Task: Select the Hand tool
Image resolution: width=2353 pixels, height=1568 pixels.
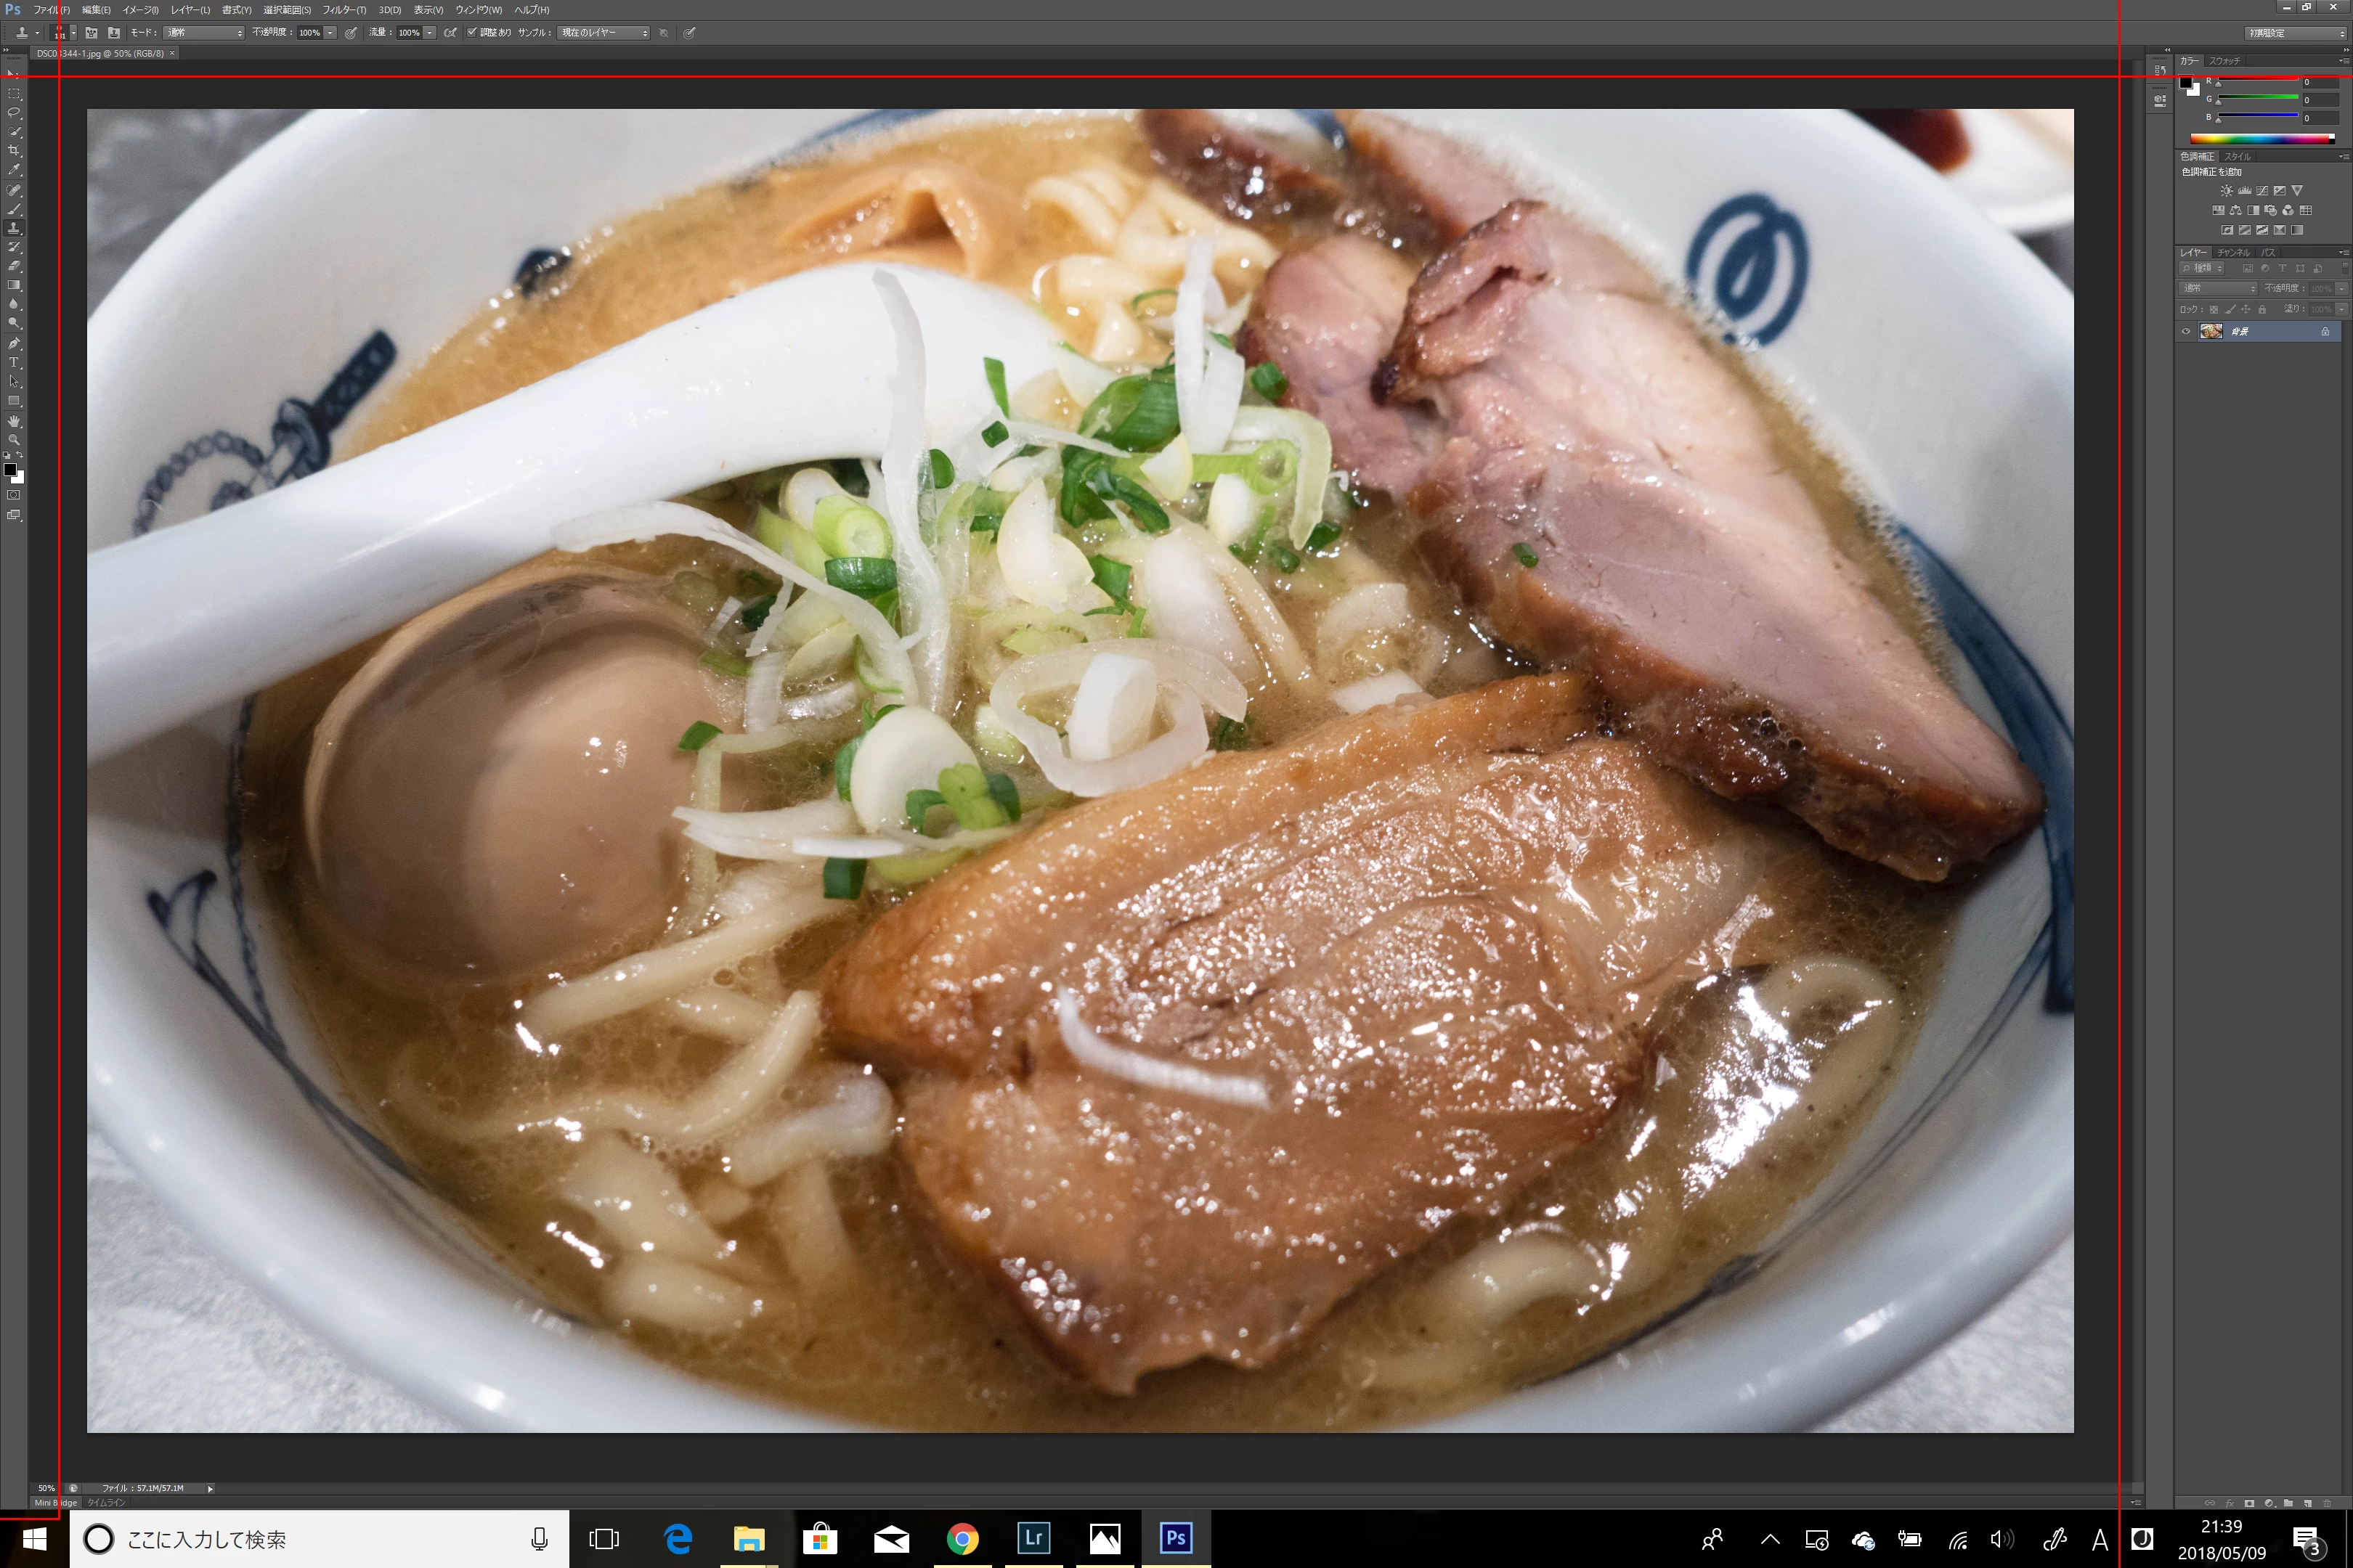Action: pos(14,421)
